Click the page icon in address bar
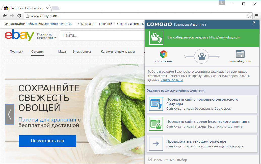Image resolution: width=261 pixels, height=164 pixels. (28, 16)
